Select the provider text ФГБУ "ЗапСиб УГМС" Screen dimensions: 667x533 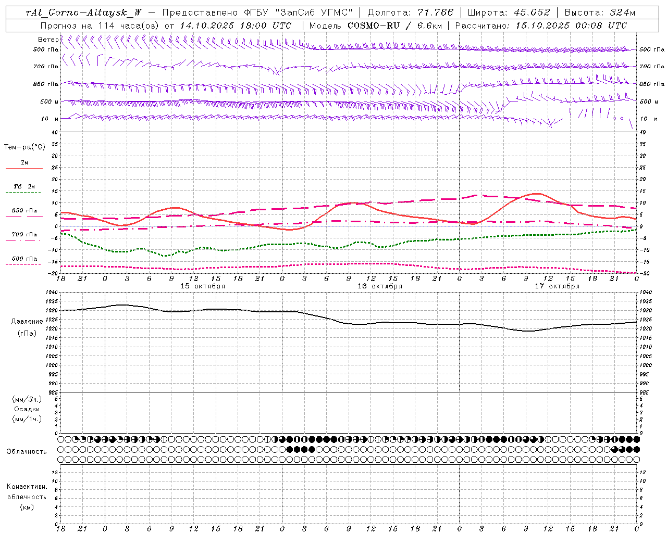click(x=299, y=12)
